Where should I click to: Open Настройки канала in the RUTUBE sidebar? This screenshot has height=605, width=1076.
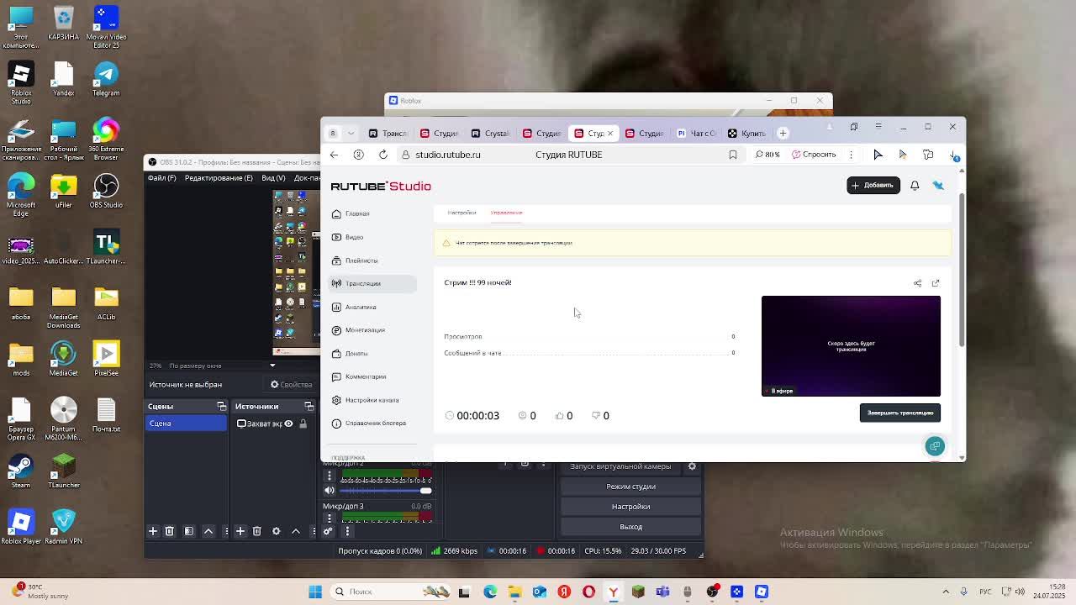pyautogui.click(x=372, y=400)
